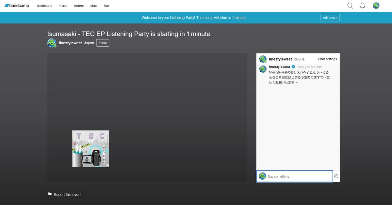Open the orders page
The image size is (392, 205).
point(79,6)
